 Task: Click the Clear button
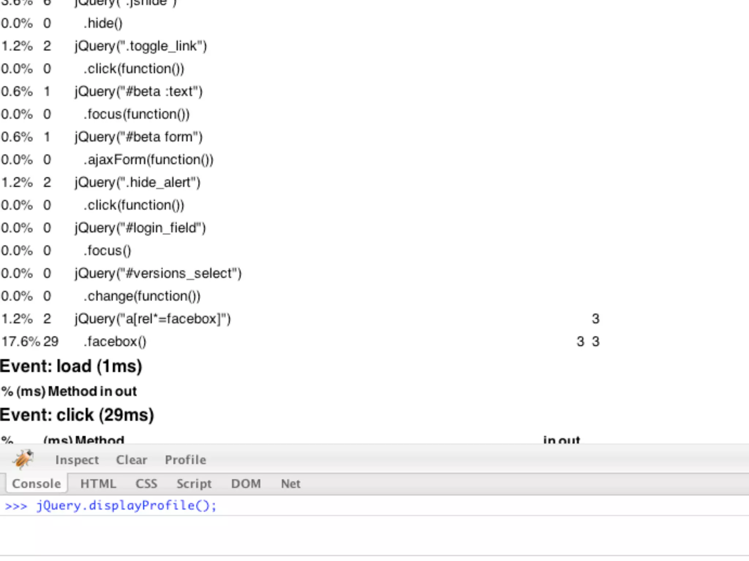coord(131,460)
